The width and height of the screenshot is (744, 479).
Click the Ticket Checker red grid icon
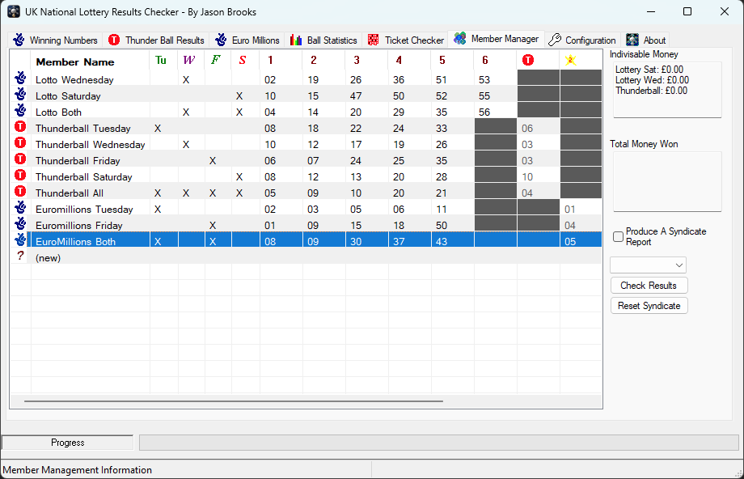click(x=374, y=40)
